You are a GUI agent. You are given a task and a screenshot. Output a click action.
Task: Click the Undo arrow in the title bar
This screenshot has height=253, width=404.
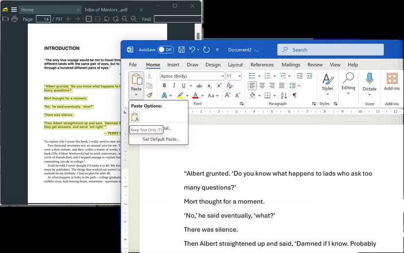click(x=192, y=49)
